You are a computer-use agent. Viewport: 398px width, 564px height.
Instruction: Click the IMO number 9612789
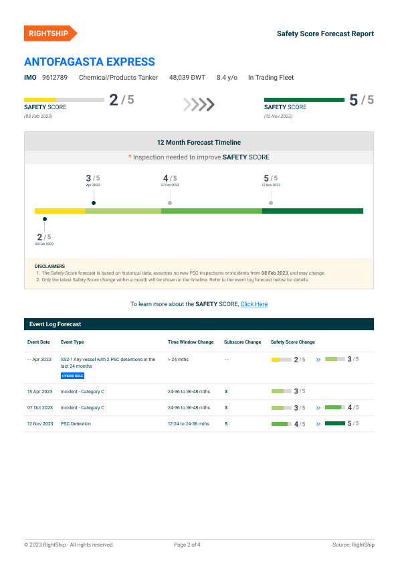(55, 77)
